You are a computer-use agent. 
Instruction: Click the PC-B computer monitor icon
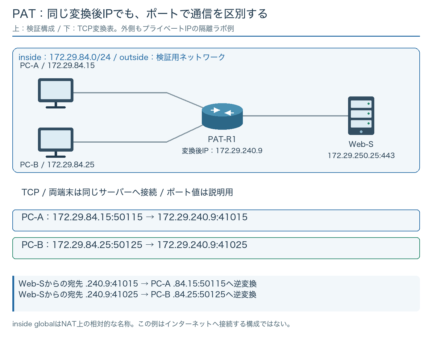[x=56, y=142]
